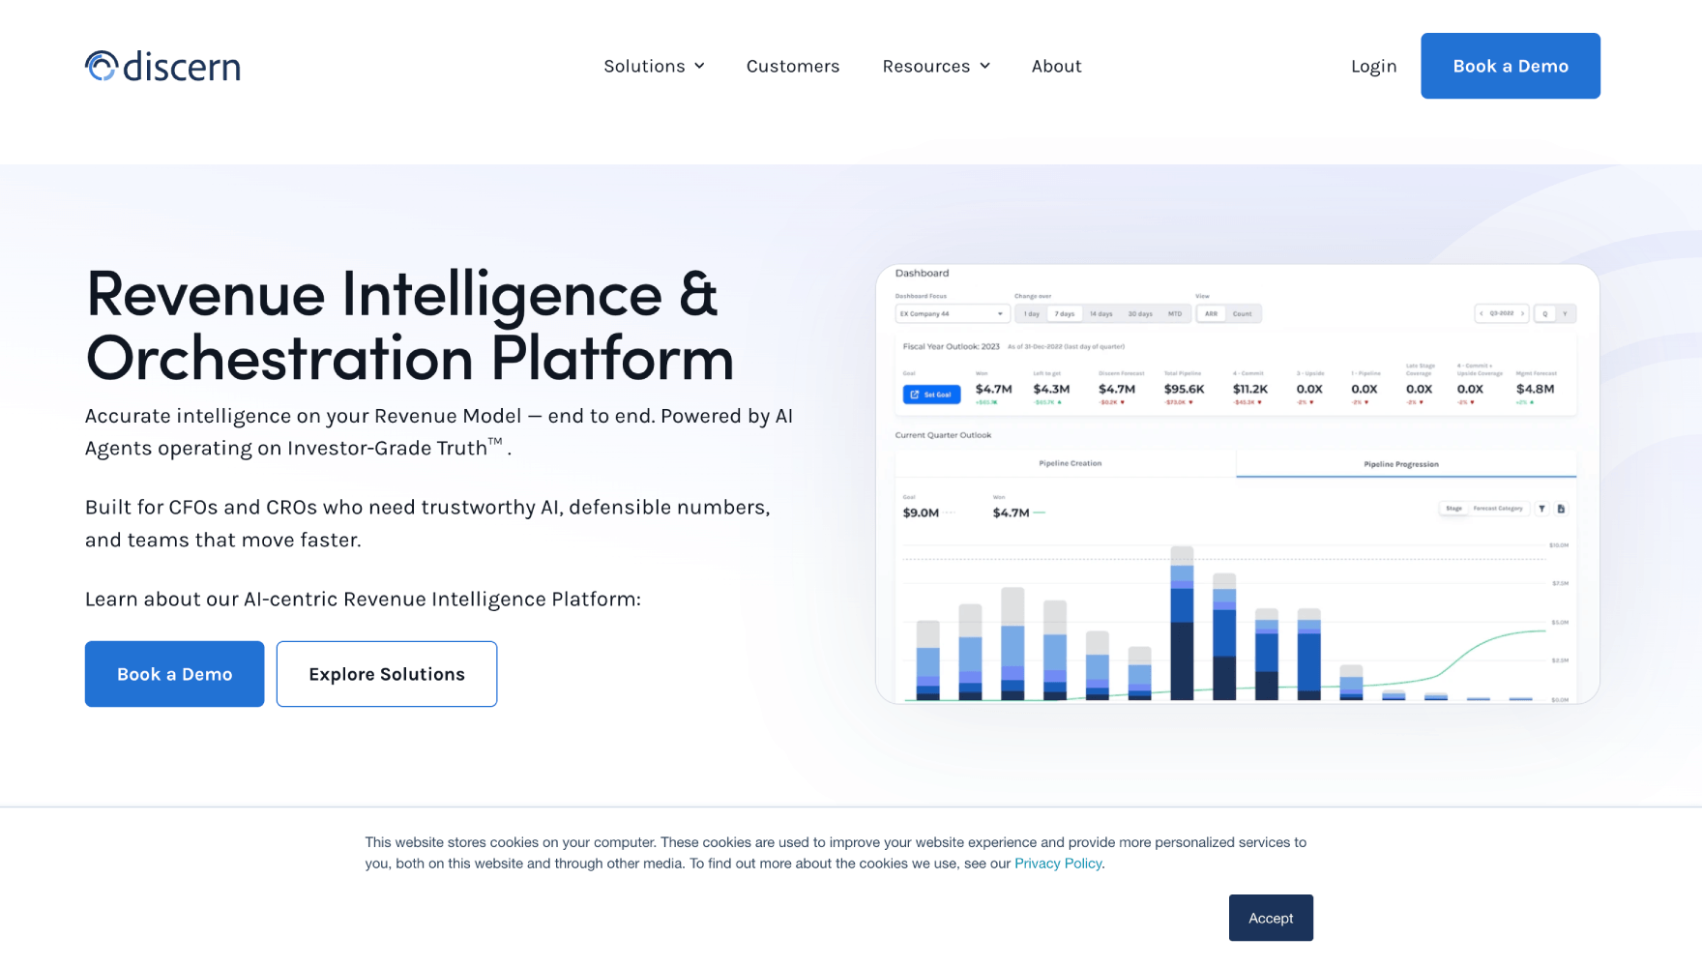Click the export document icon in dashboard
Image resolution: width=1702 pixels, height=967 pixels.
pos(1561,509)
